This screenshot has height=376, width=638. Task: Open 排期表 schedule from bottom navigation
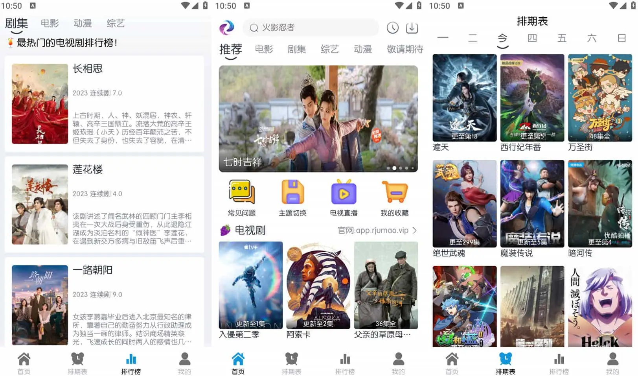point(292,362)
